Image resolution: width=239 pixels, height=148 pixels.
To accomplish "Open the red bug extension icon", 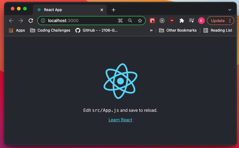I will point(152,21).
